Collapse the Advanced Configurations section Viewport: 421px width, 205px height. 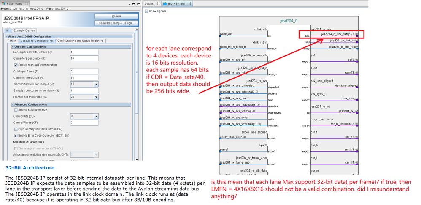(x=13, y=105)
